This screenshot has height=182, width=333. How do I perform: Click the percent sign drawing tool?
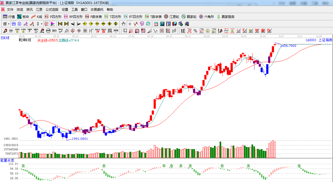tap(195, 31)
